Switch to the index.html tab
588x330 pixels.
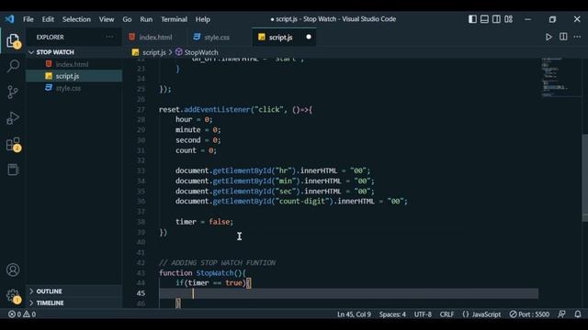coord(154,37)
